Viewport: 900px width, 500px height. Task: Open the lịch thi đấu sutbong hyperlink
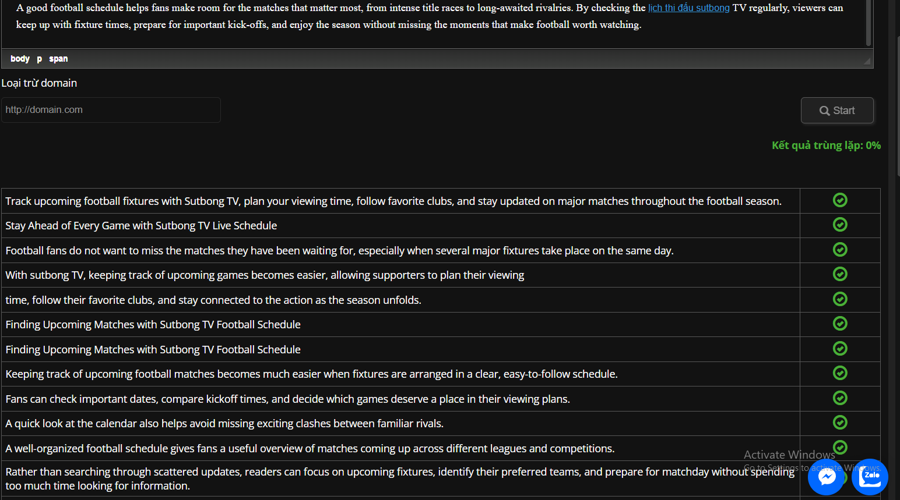coord(689,8)
